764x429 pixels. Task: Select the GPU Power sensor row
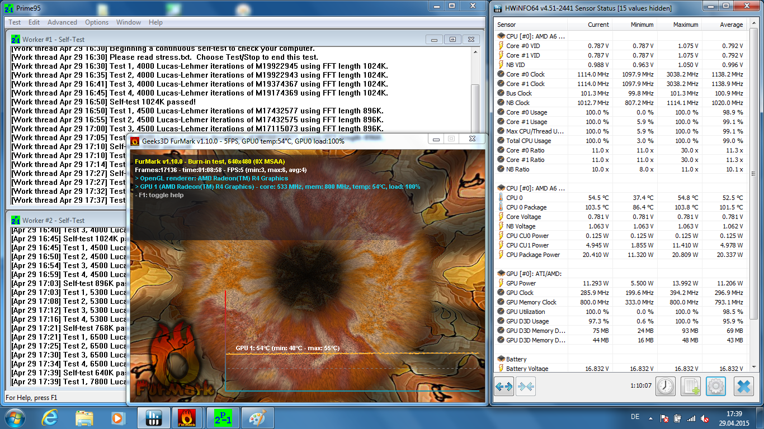click(x=621, y=283)
